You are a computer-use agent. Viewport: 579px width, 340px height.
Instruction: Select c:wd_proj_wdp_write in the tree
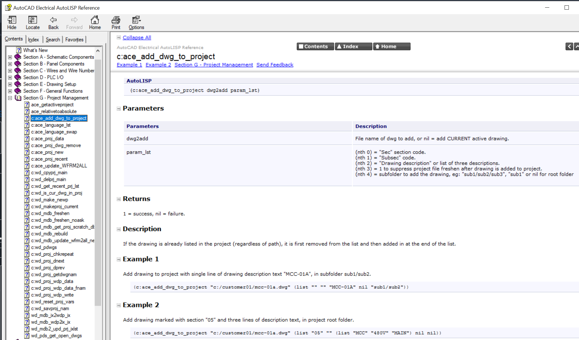tap(52, 295)
